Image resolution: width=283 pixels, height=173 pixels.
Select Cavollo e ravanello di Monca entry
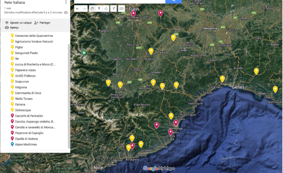(x=35, y=127)
